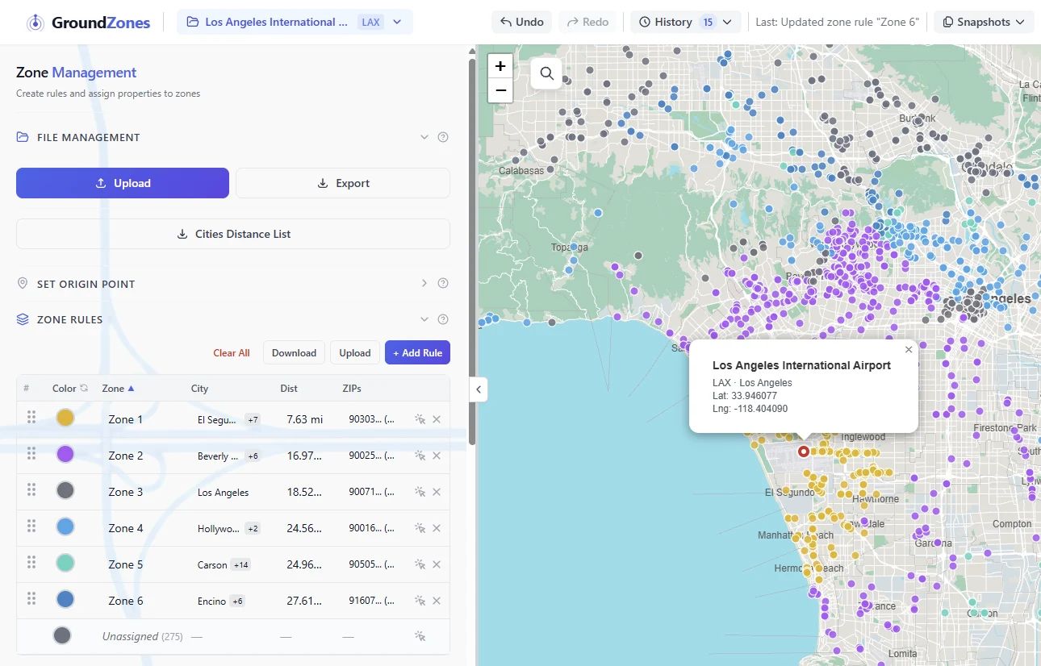The height and width of the screenshot is (666, 1041).
Task: Click the +14 cities badge on Carson
Action: (x=240, y=564)
